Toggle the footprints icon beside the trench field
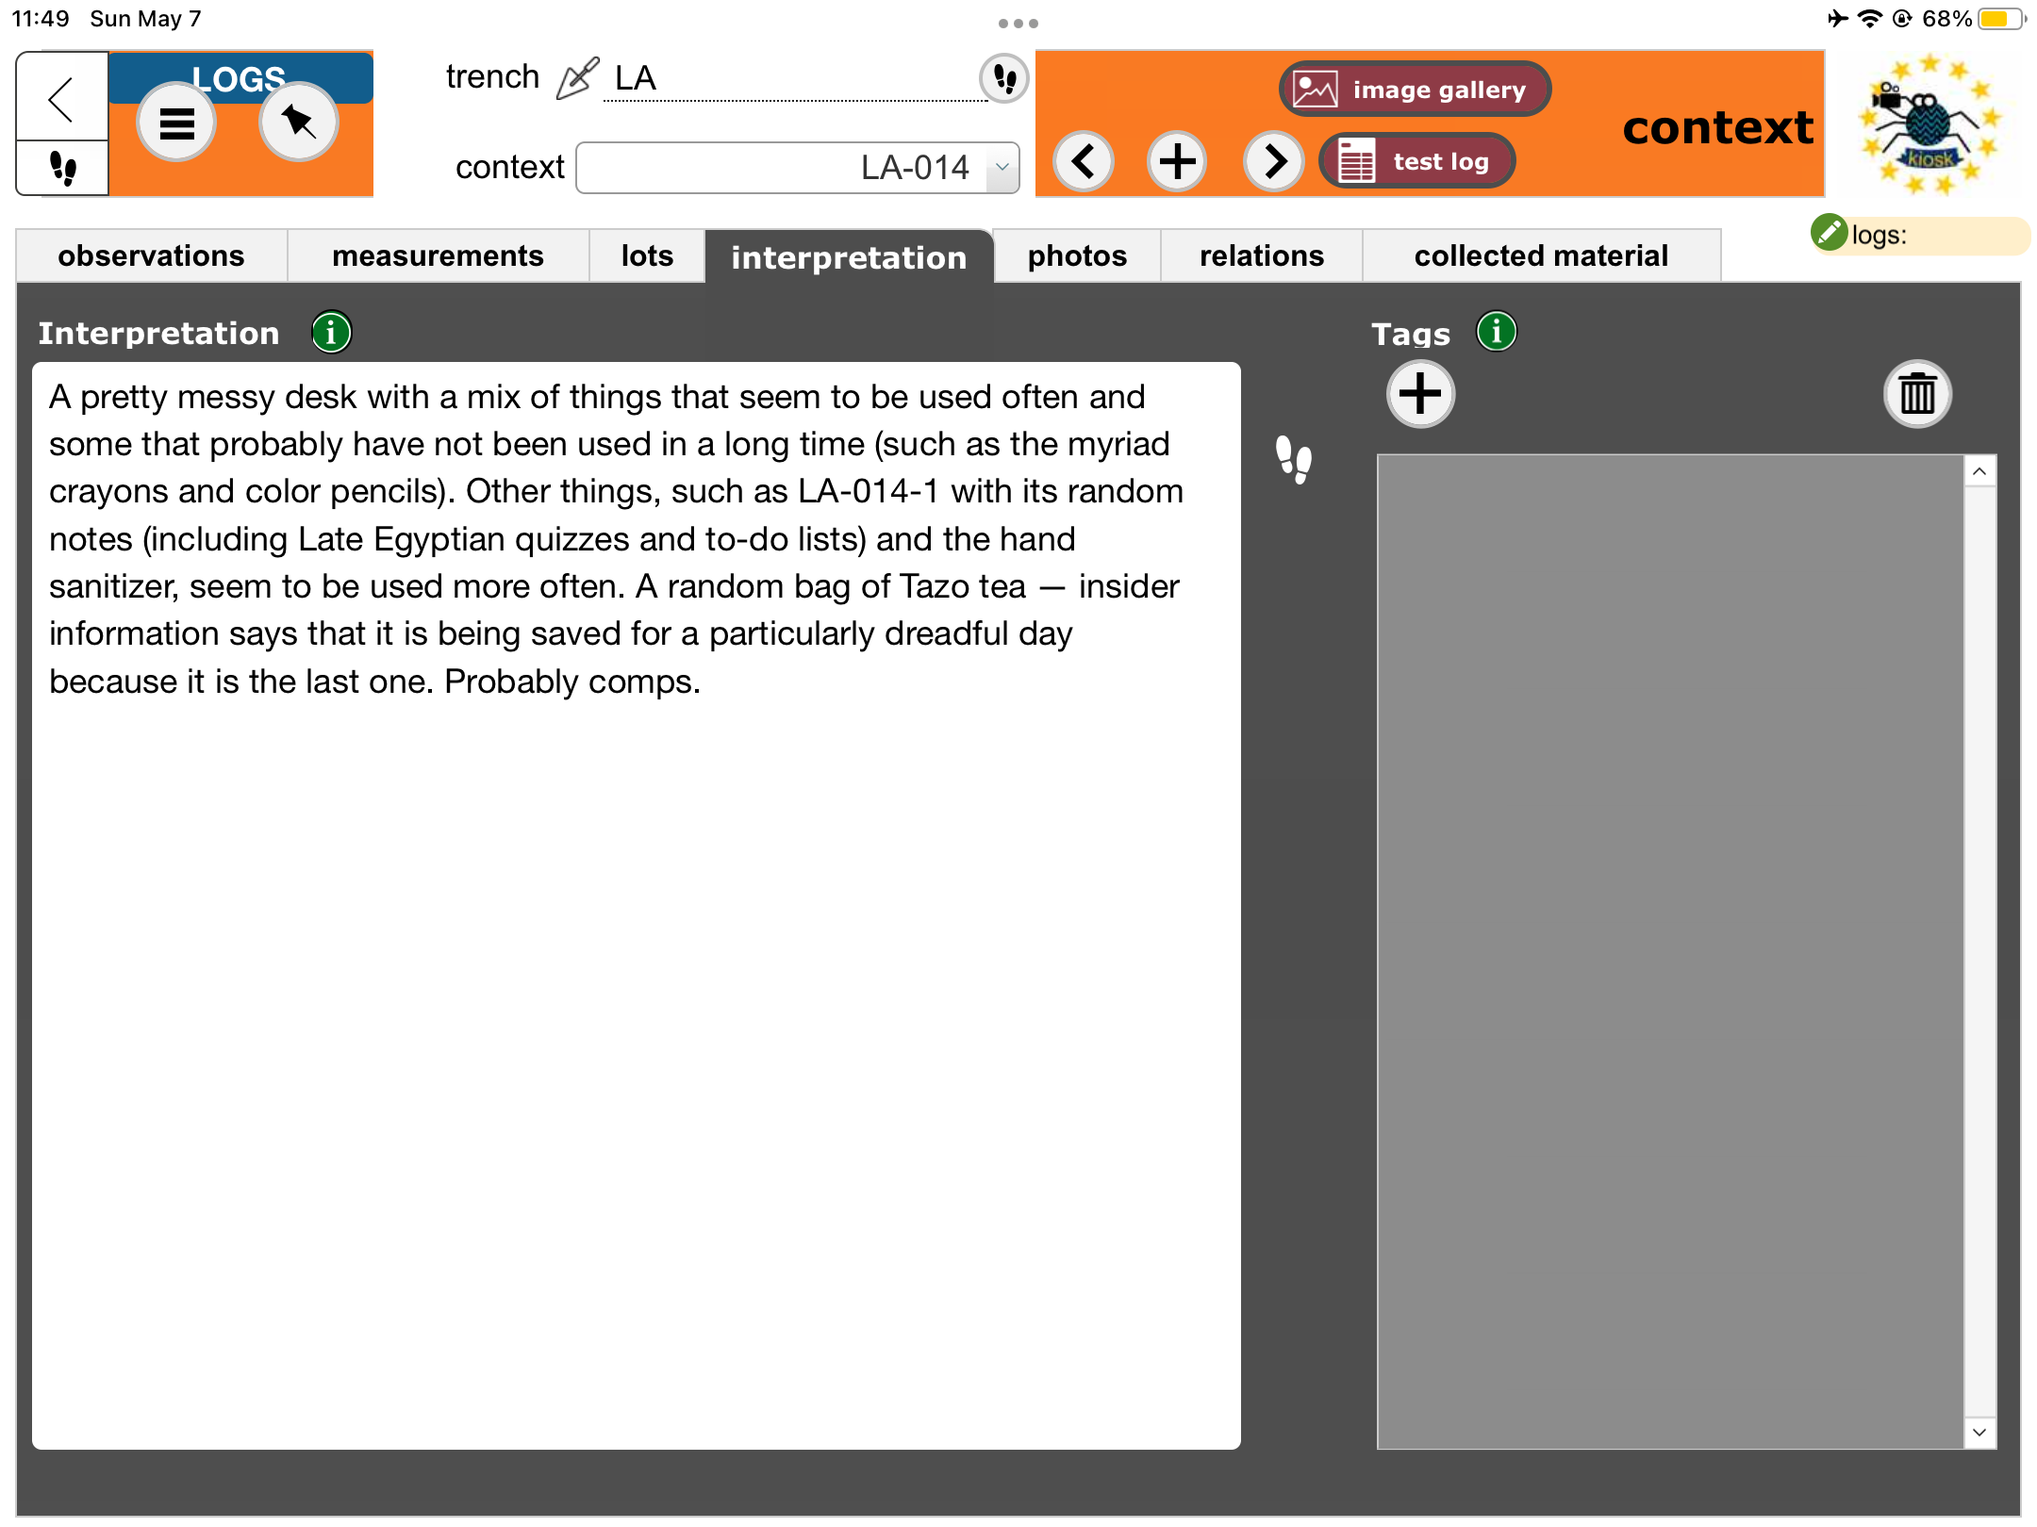 (1002, 78)
